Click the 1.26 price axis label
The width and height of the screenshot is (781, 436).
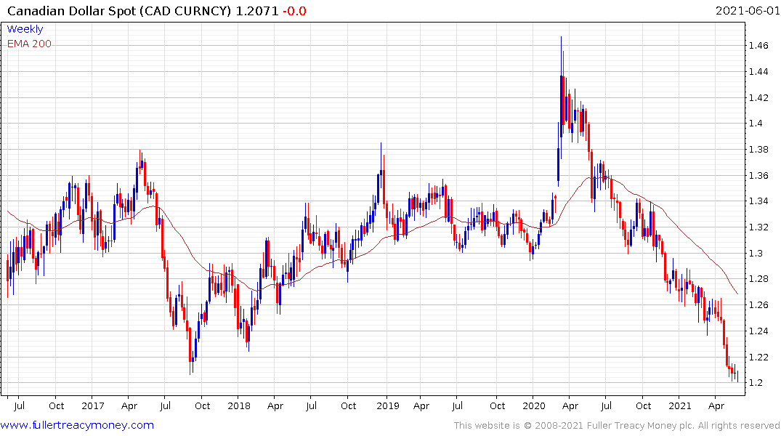(758, 305)
